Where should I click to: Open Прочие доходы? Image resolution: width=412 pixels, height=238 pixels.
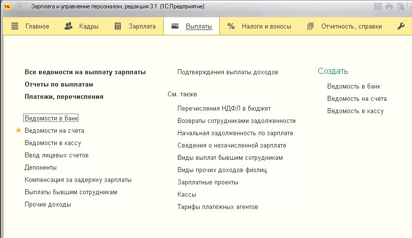click(48, 205)
